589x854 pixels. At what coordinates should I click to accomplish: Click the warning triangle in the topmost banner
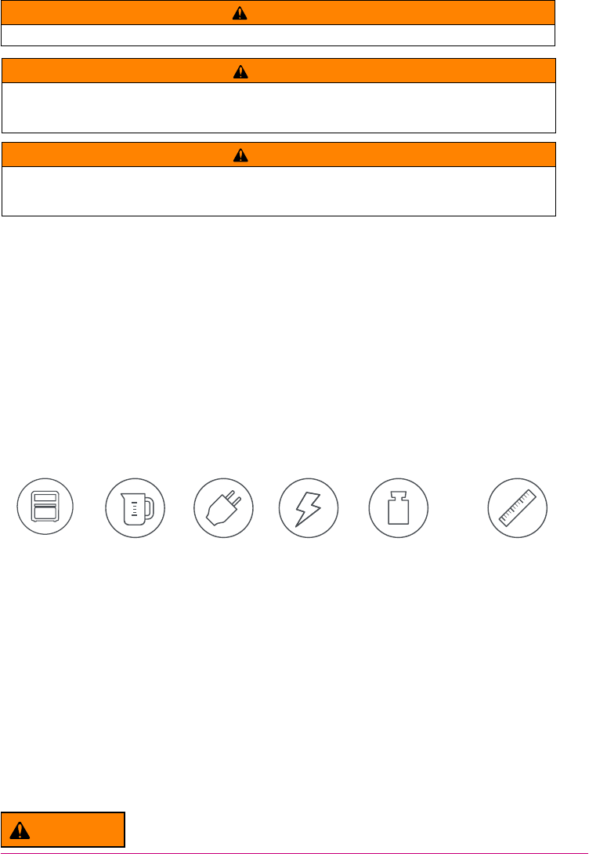click(240, 13)
